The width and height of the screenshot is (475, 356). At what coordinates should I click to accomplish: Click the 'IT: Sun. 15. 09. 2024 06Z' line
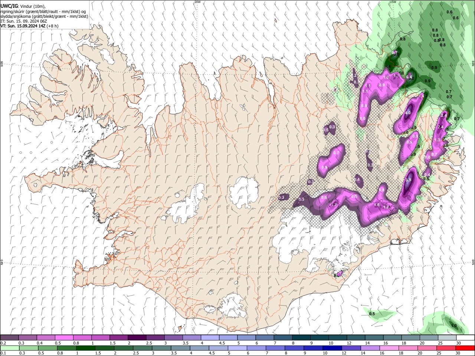[24, 21]
